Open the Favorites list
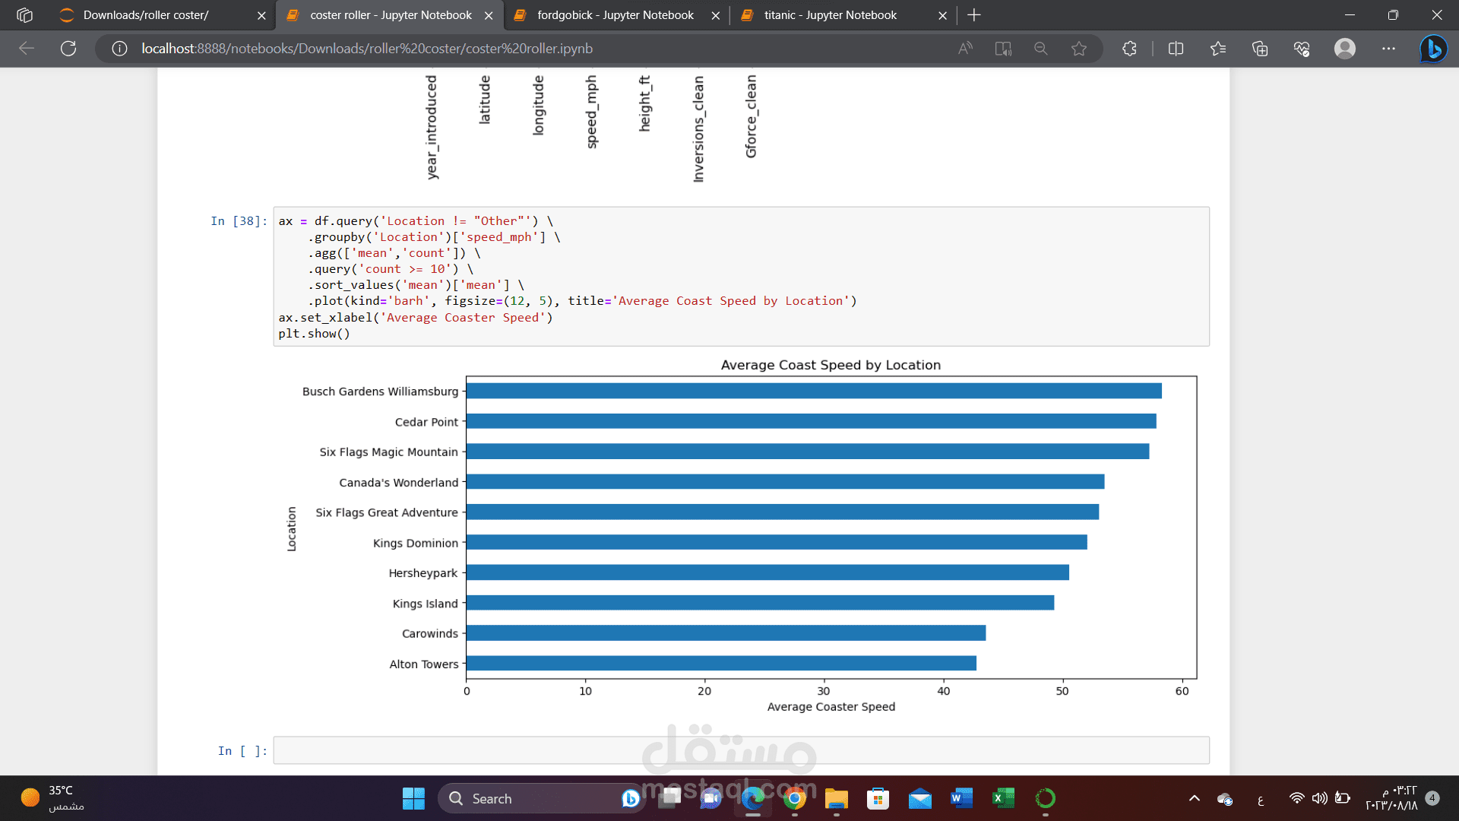The height and width of the screenshot is (821, 1459). coord(1218,49)
